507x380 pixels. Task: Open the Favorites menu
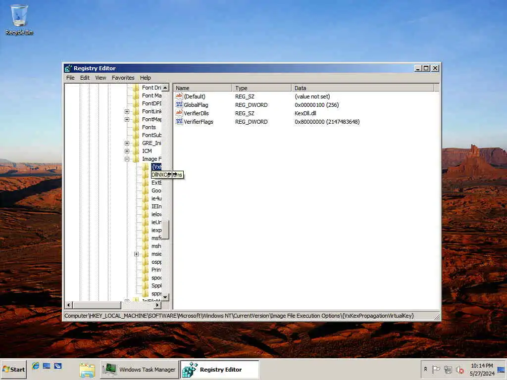[123, 78]
